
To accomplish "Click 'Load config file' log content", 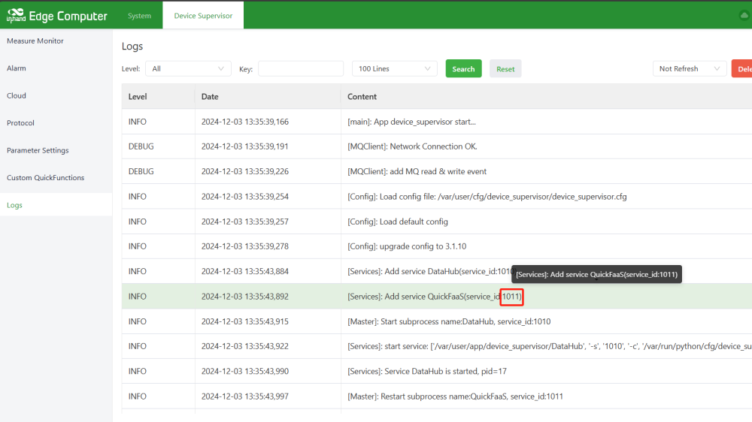I will point(487,197).
